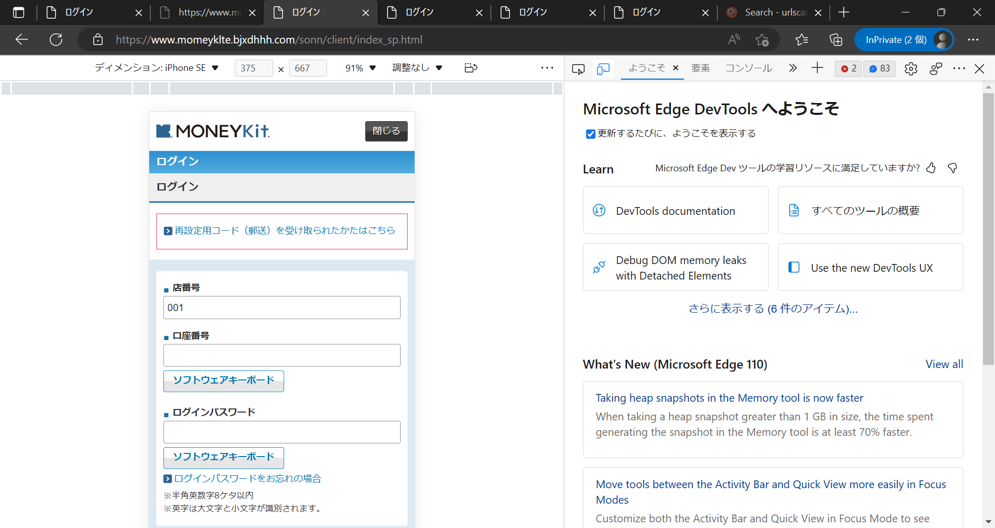Click the 閉じる button
The width and height of the screenshot is (995, 528).
tap(386, 131)
